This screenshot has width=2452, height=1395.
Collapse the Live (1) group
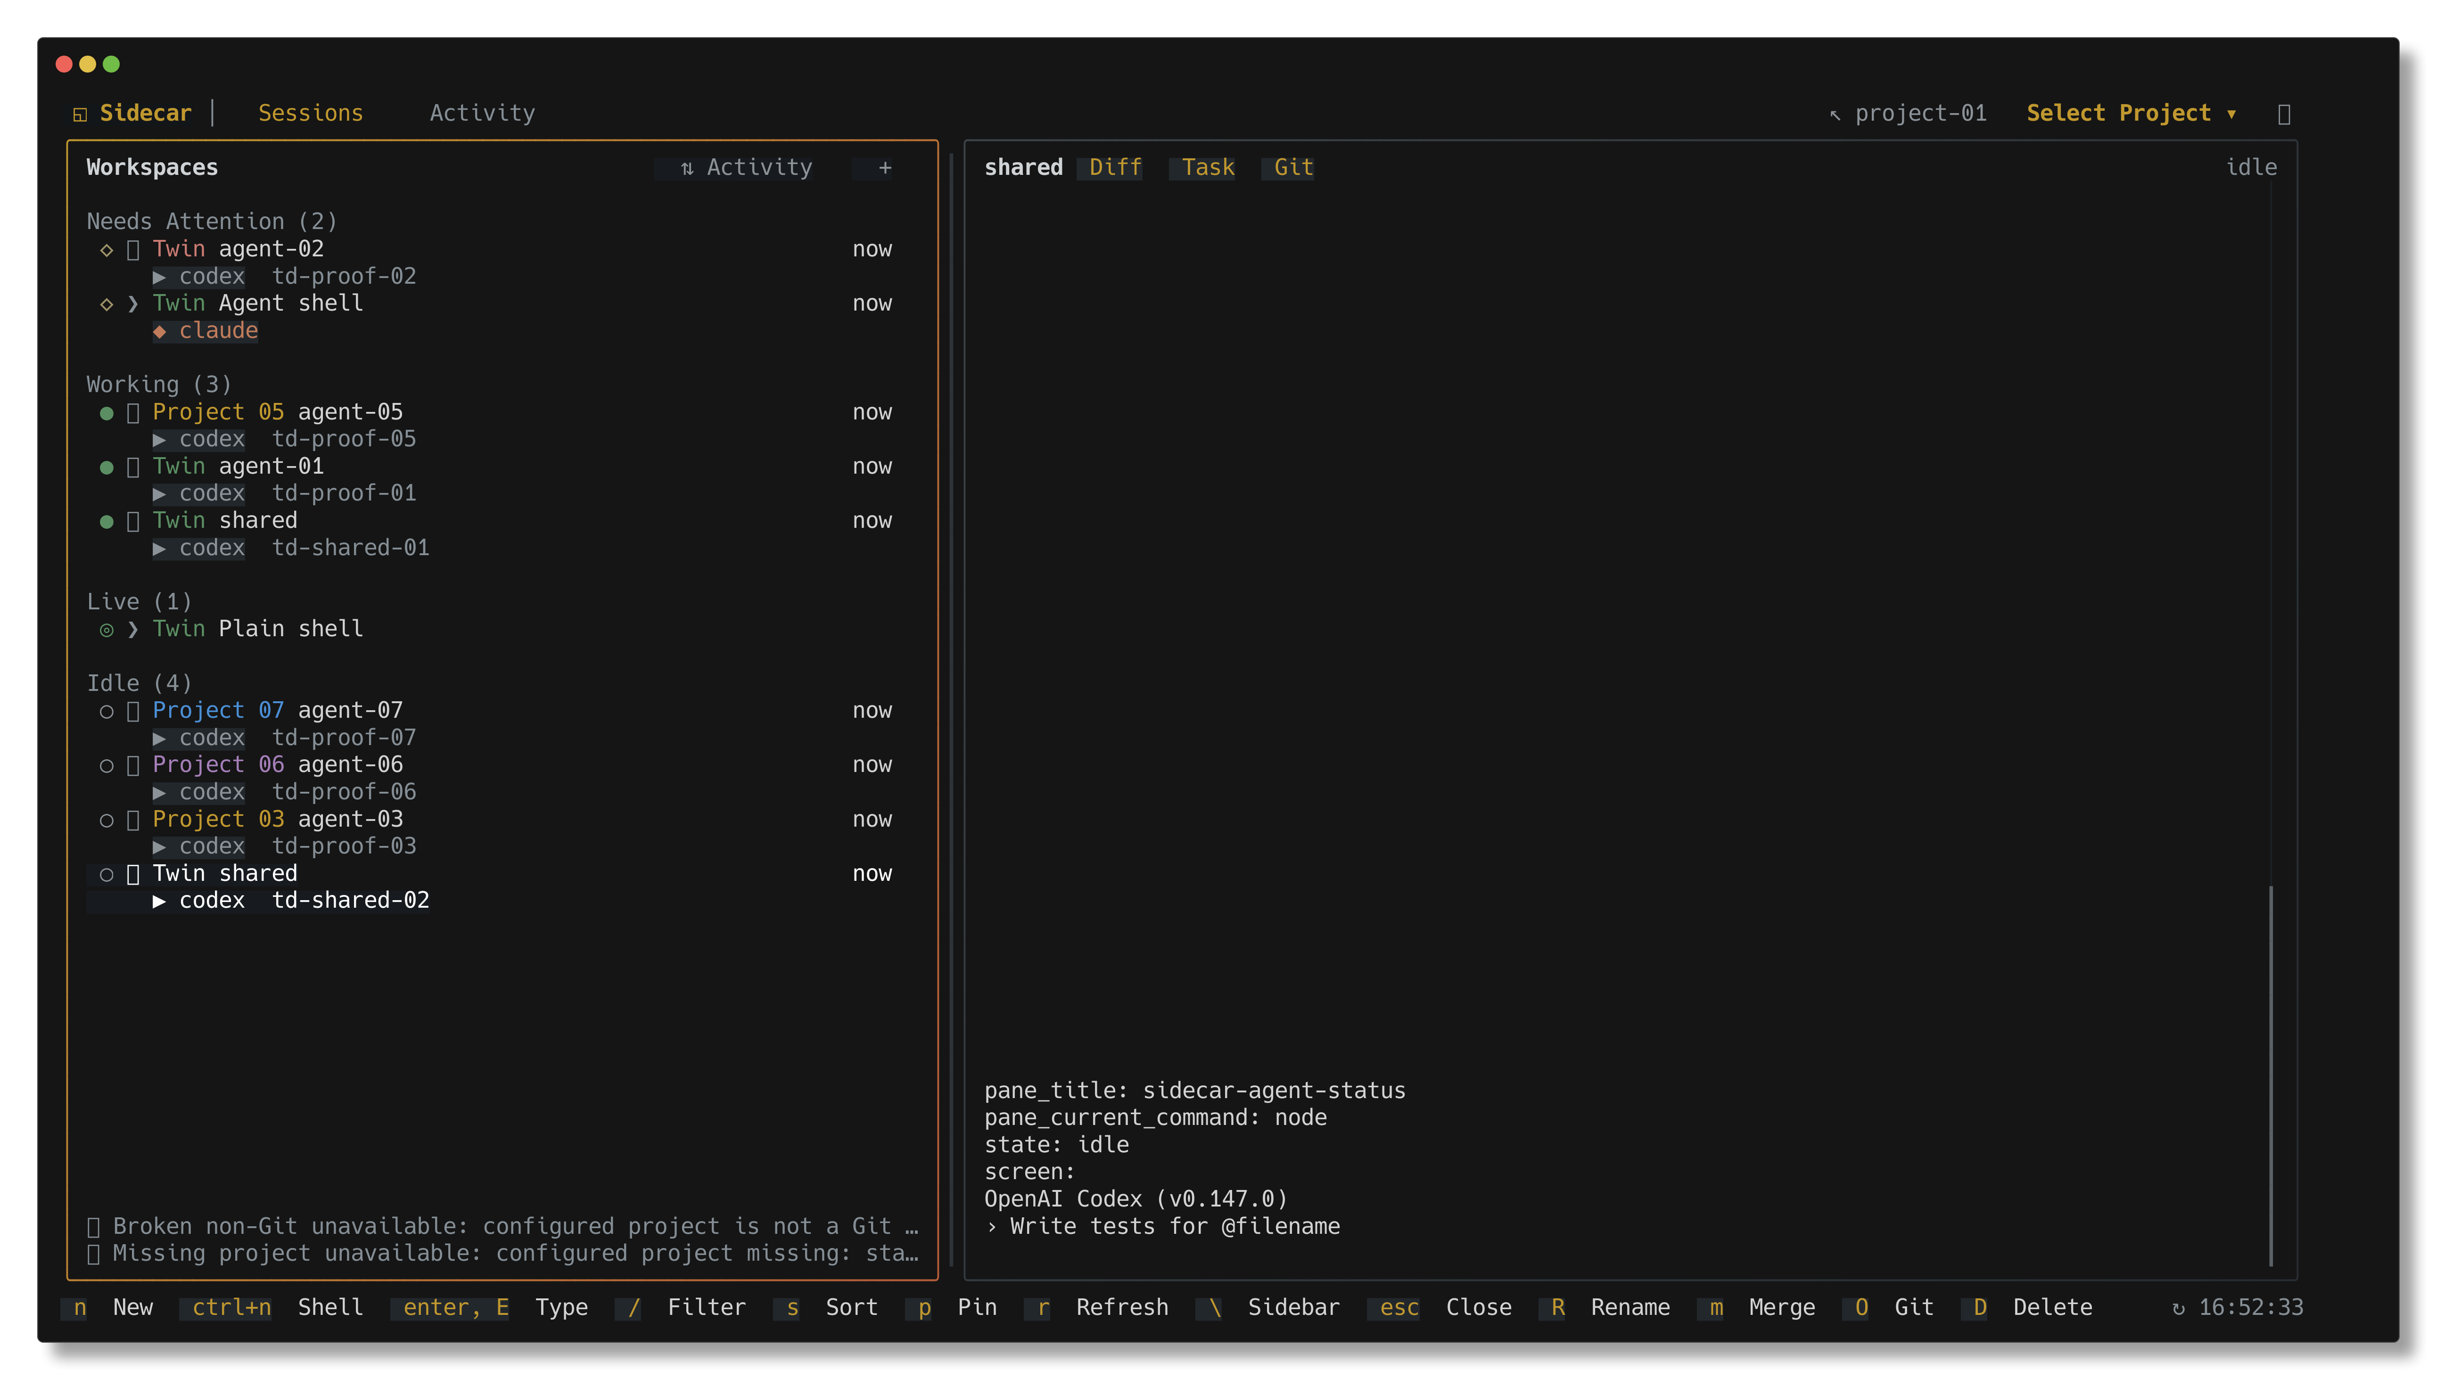coord(139,602)
